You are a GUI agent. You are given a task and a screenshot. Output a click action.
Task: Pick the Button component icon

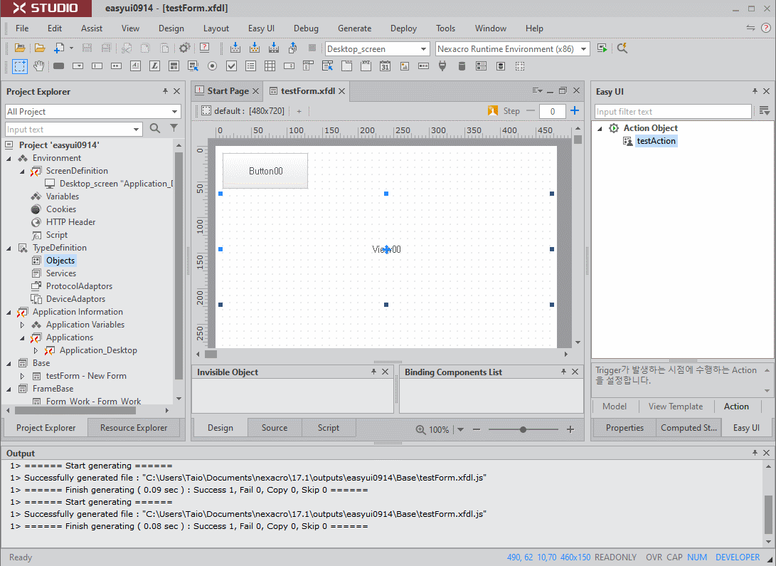[x=58, y=66]
